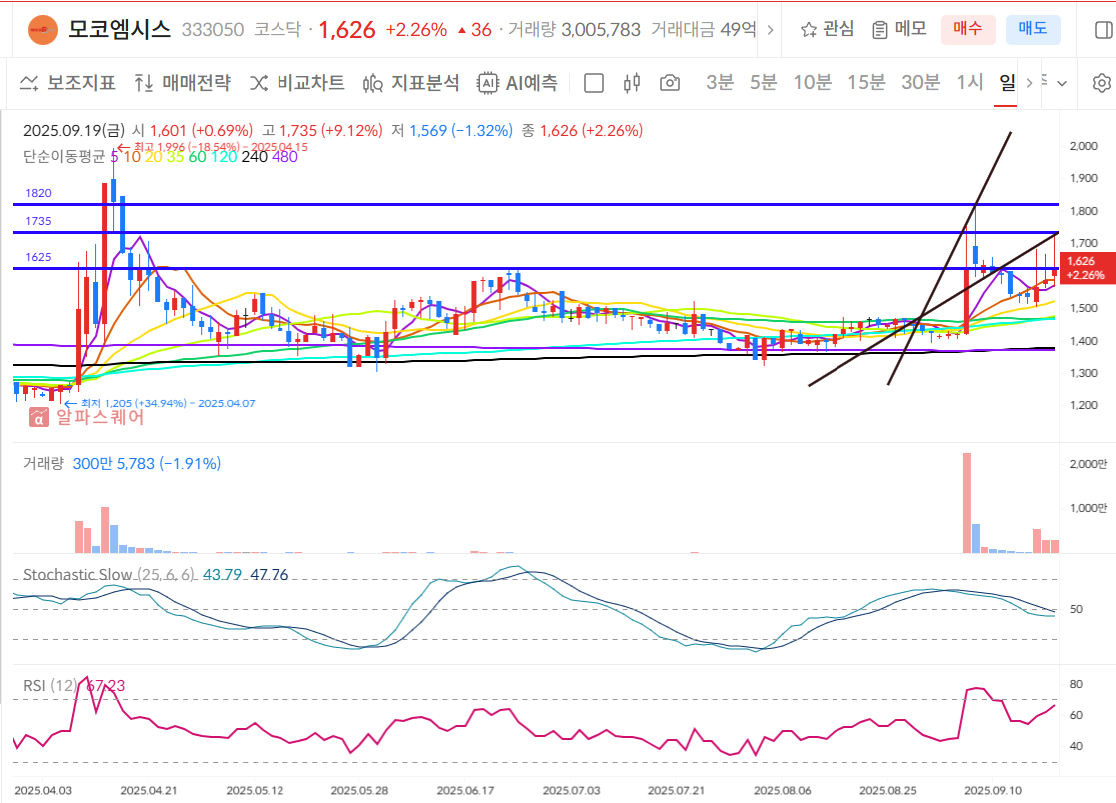Image resolution: width=1116 pixels, height=803 pixels.
Task: Open 보조지표 indicator settings
Action: (x=68, y=83)
